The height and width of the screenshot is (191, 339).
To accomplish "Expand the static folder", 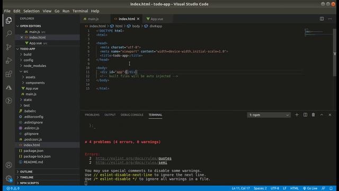I will click(x=28, y=100).
